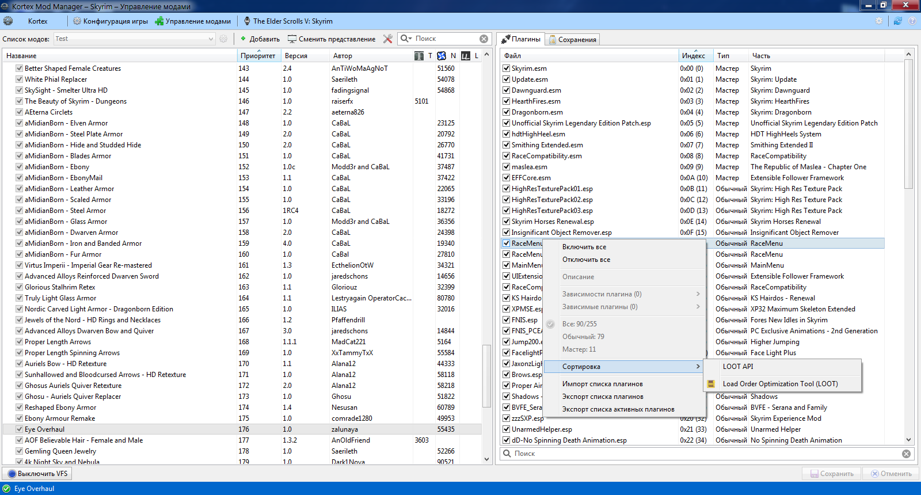Viewport: 921px width, 495px height.
Task: Open the mod list profile dropdown showing Test
Action: pyautogui.click(x=134, y=39)
